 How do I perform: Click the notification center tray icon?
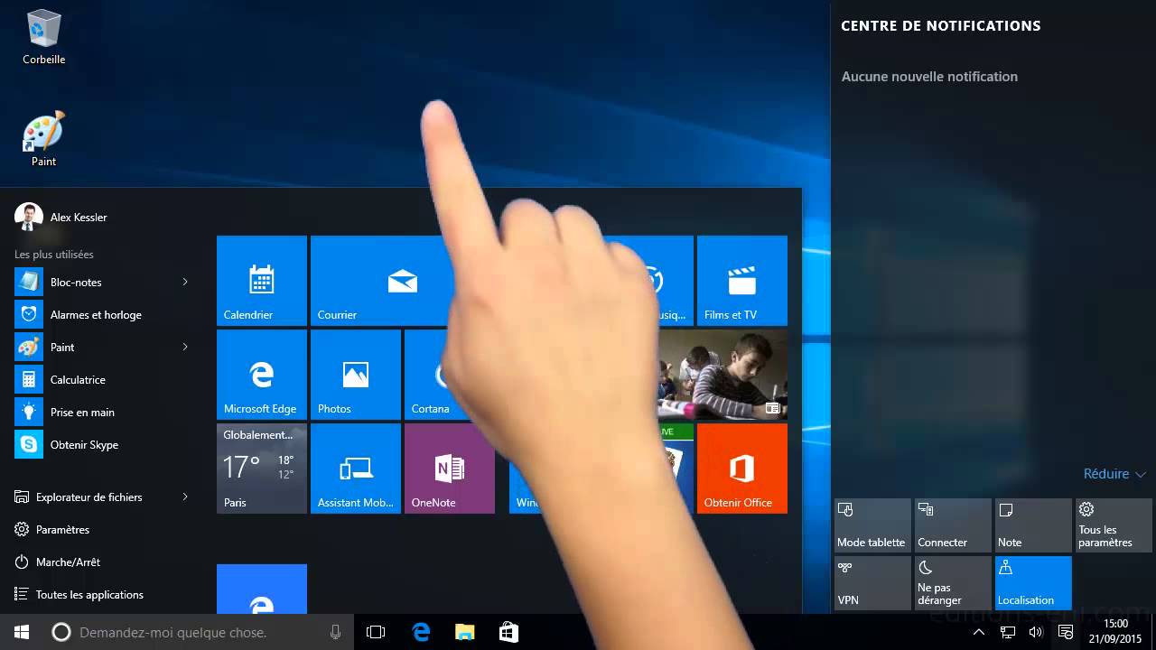pyautogui.click(x=1066, y=632)
